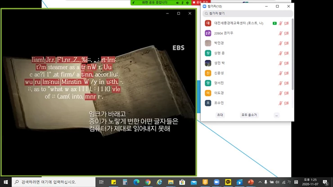
Task: Select participant name 박민경
Action: coord(219,43)
